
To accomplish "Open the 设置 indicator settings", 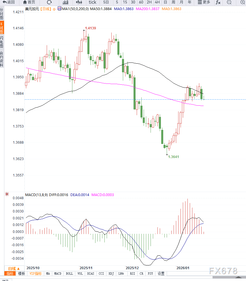I will tap(161, 274).
